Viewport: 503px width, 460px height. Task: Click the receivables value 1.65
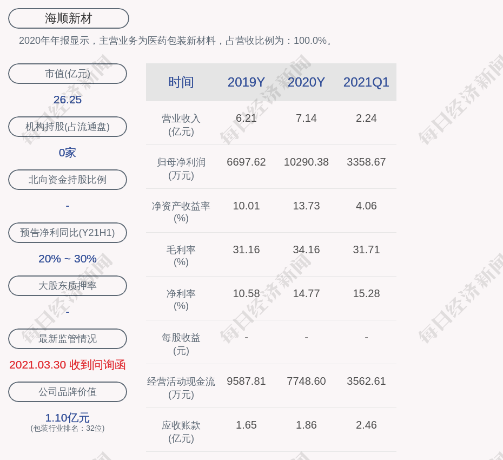[x=247, y=425]
